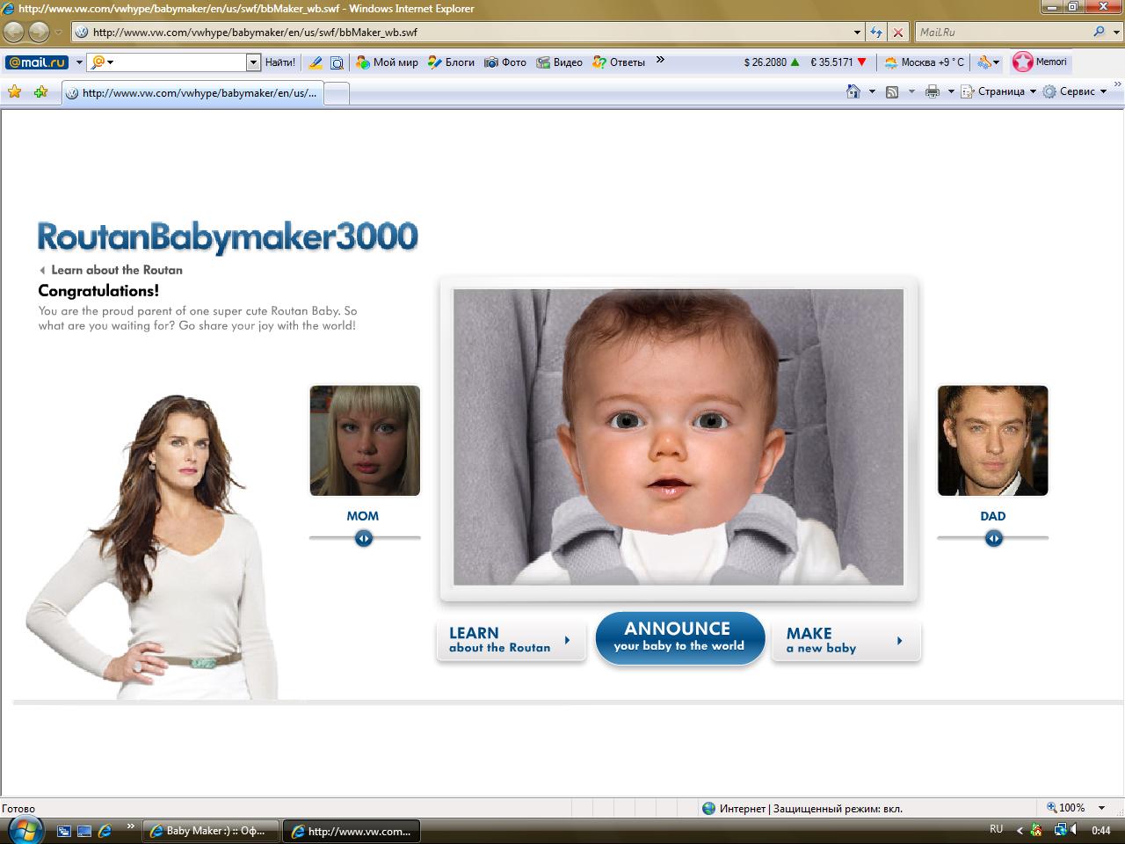Click the Internet protected mode status
Viewport: 1125px width, 844px height.
click(802, 808)
